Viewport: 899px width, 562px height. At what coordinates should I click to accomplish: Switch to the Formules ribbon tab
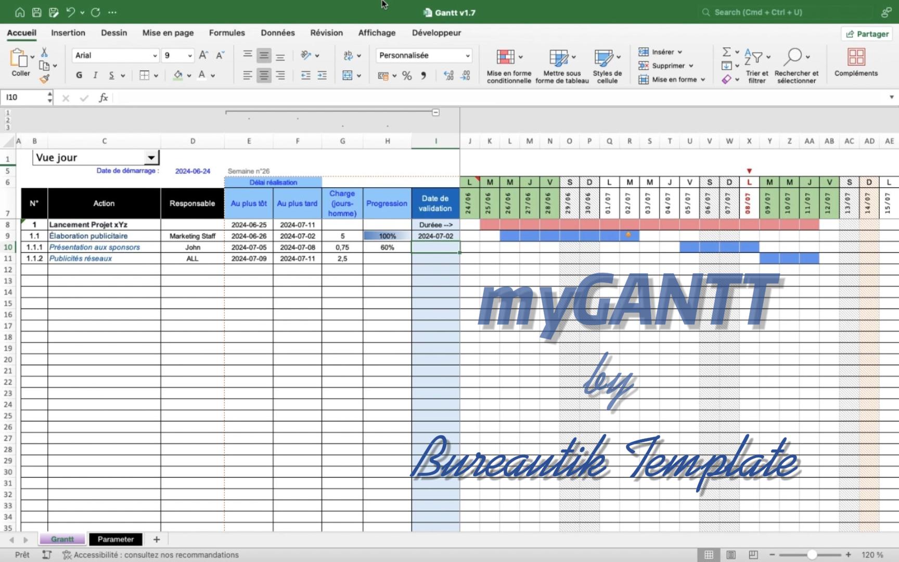point(226,32)
